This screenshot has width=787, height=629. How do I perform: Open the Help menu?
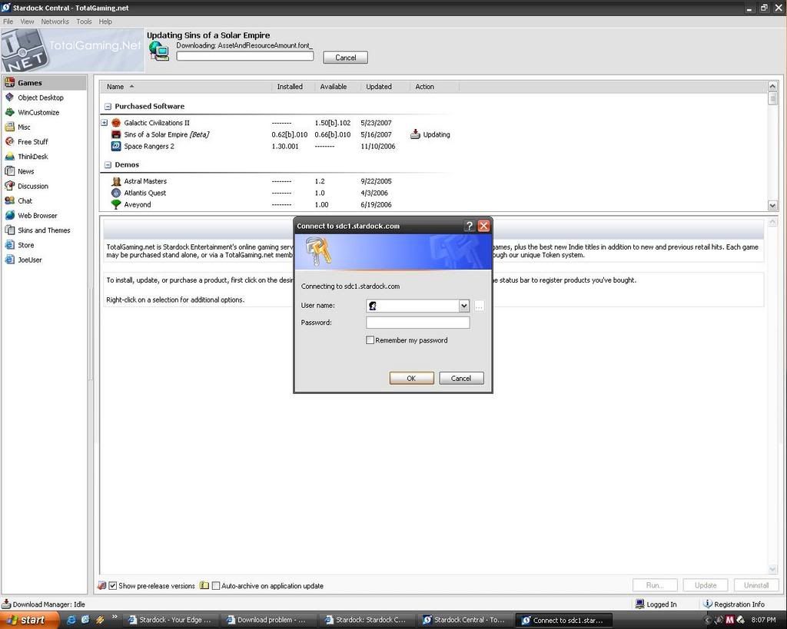pos(105,22)
